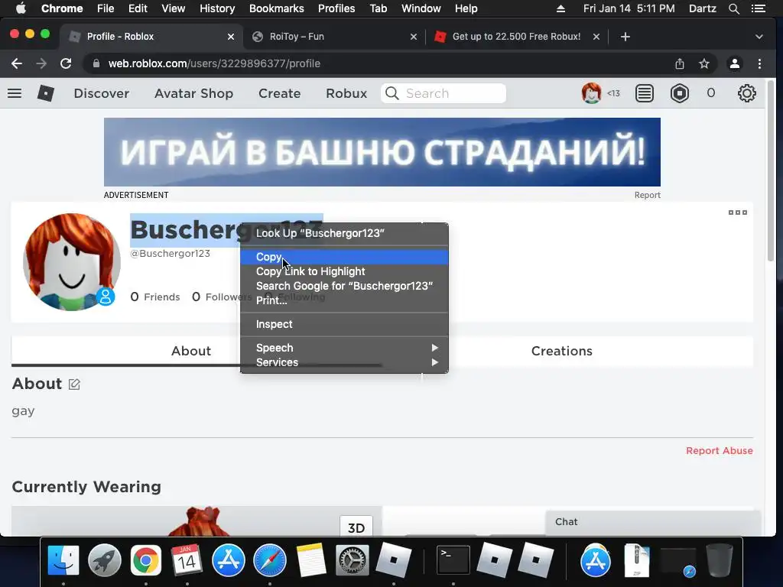Open Terminal from the dock
This screenshot has height=587, width=783.
pos(453,560)
